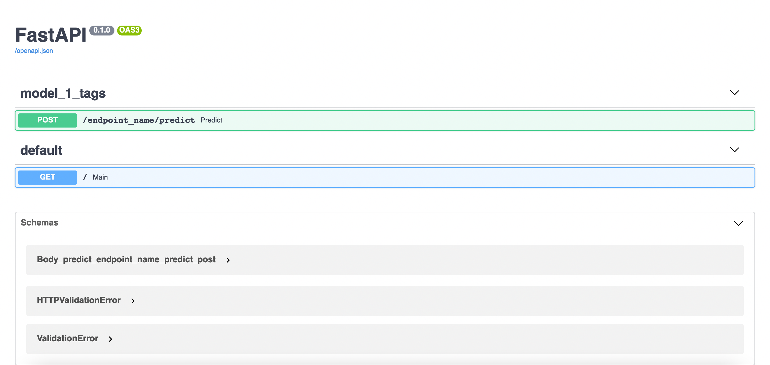Viewport: 770px width, 365px height.
Task: Click the default tag heading
Action: tap(41, 150)
